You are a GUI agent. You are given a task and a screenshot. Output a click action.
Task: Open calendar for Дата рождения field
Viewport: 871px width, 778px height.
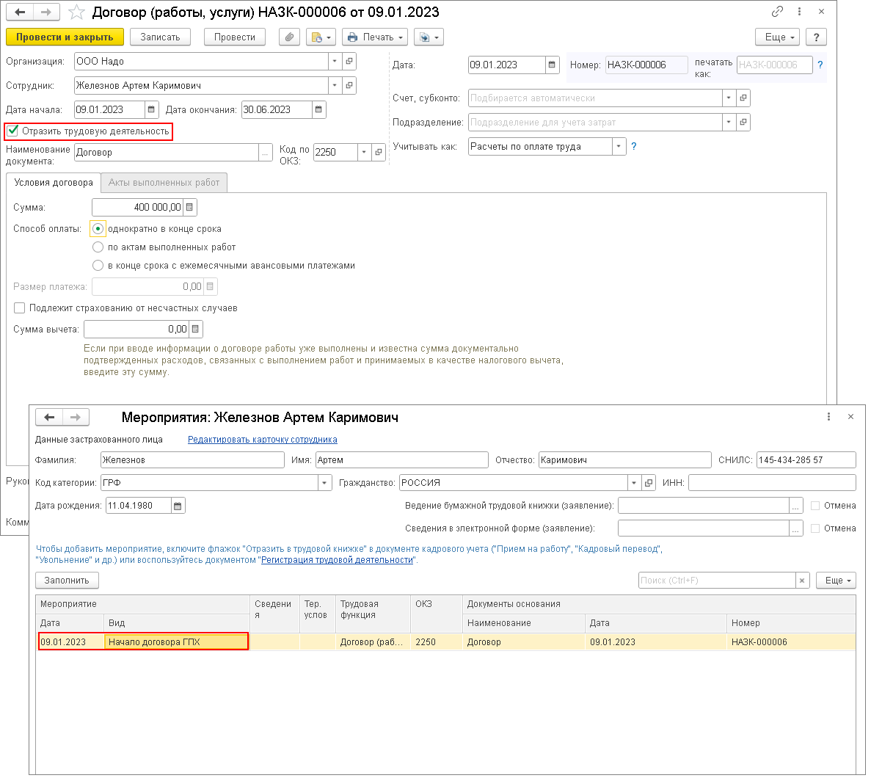click(178, 506)
